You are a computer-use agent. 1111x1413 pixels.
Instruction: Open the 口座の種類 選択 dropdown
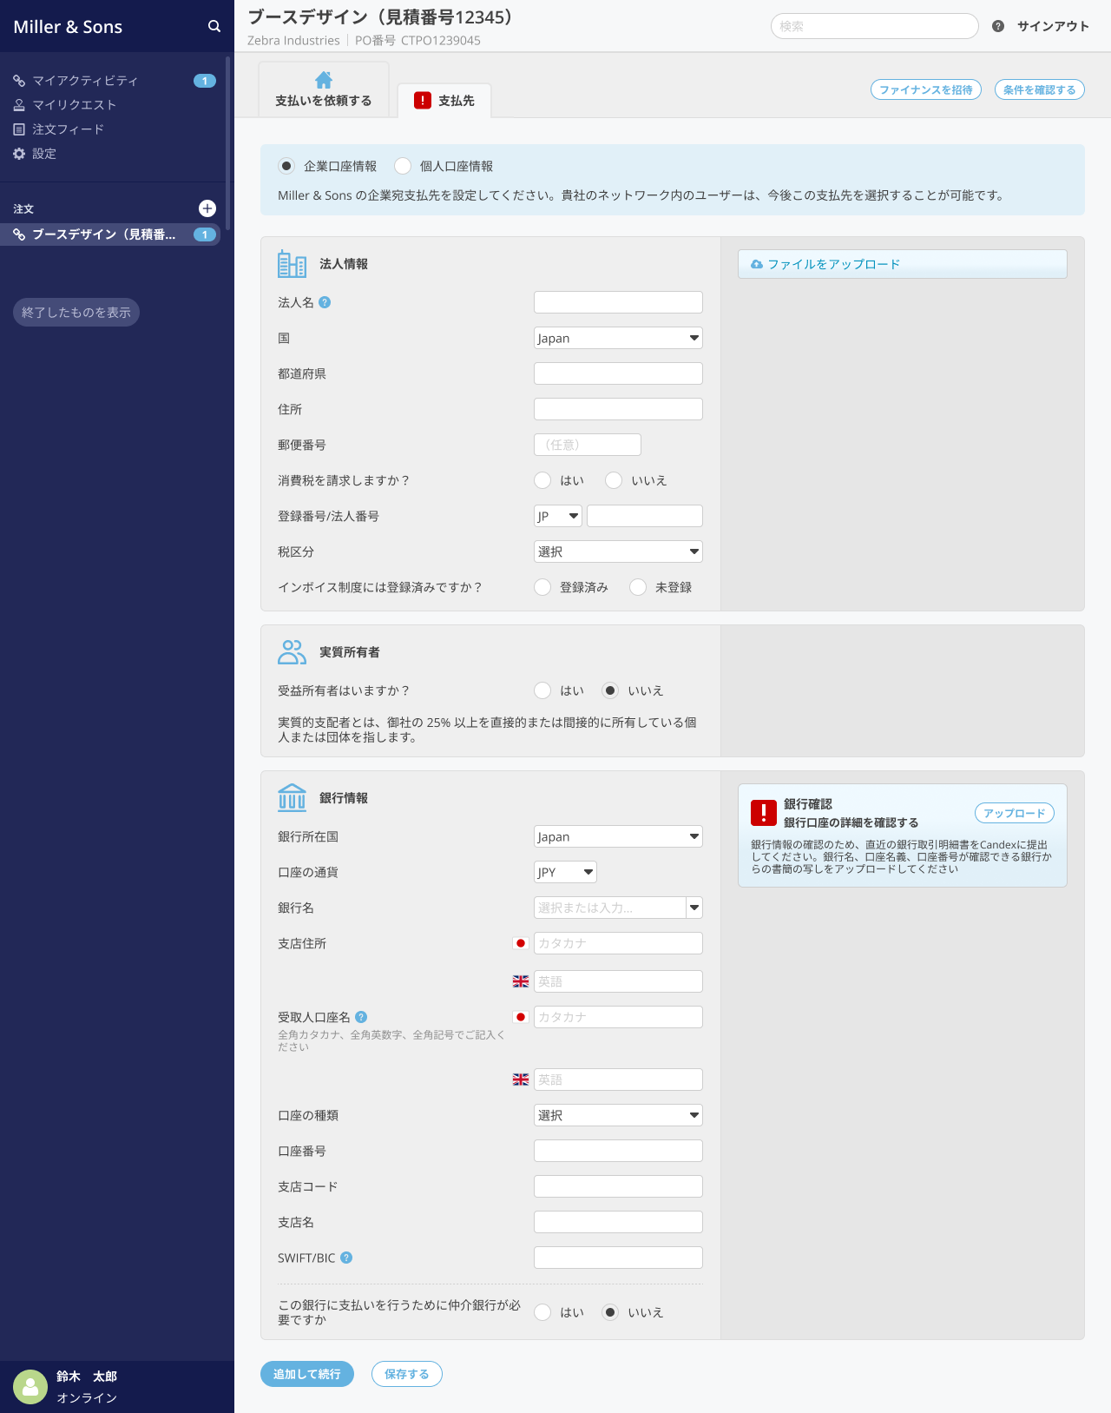click(618, 1115)
